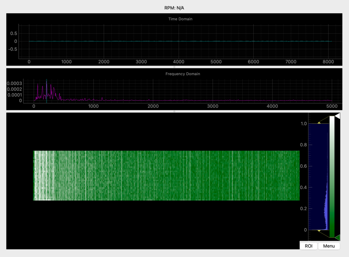Click the 1.0 tick label on histogram axis

pyautogui.click(x=303, y=124)
